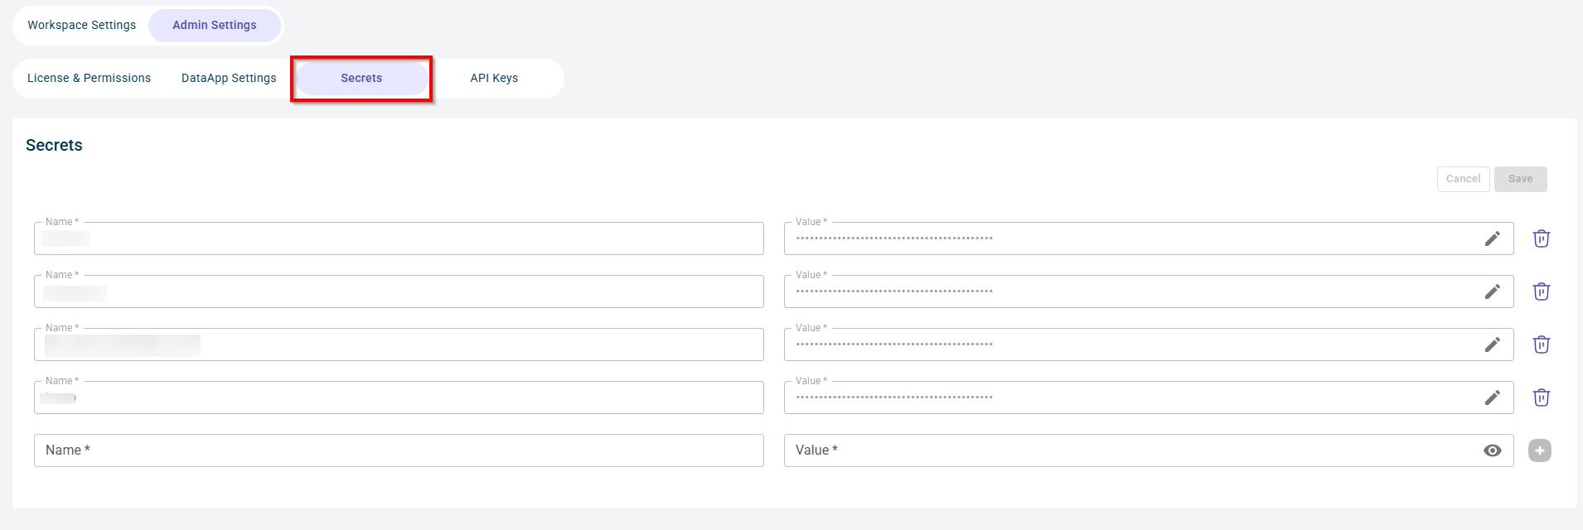This screenshot has width=1583, height=530.
Task: Delete the second secret using trash icon
Action: [x=1541, y=291]
